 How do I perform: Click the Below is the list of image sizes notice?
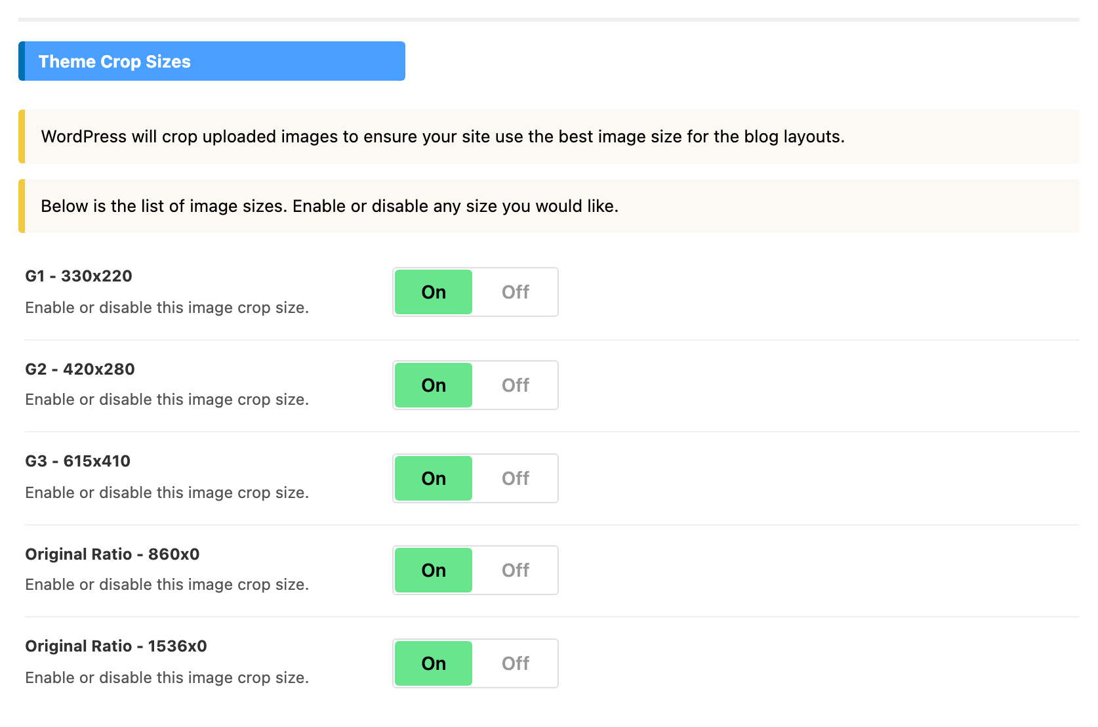click(549, 206)
